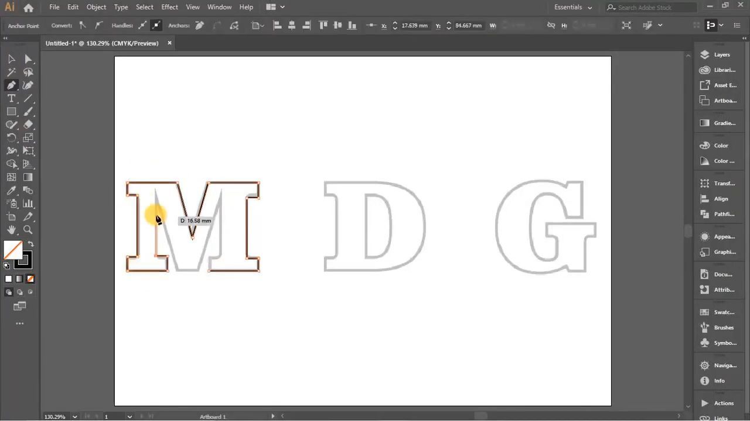Set paint mode to Gradient
Screen dimensions: 750x421
(19, 279)
